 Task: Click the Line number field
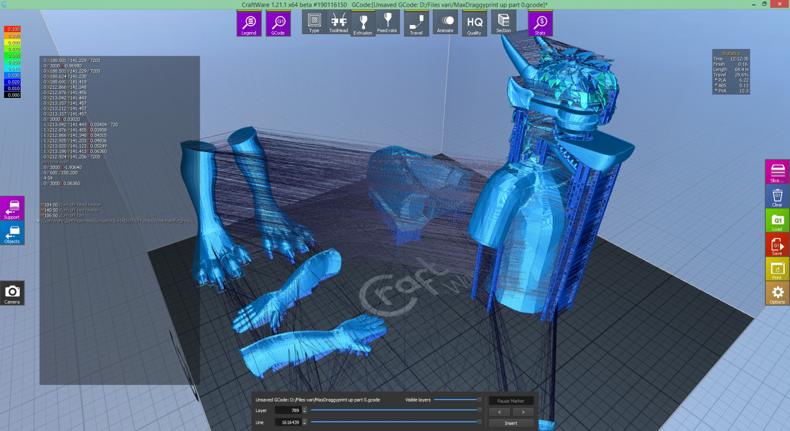pyautogui.click(x=288, y=422)
